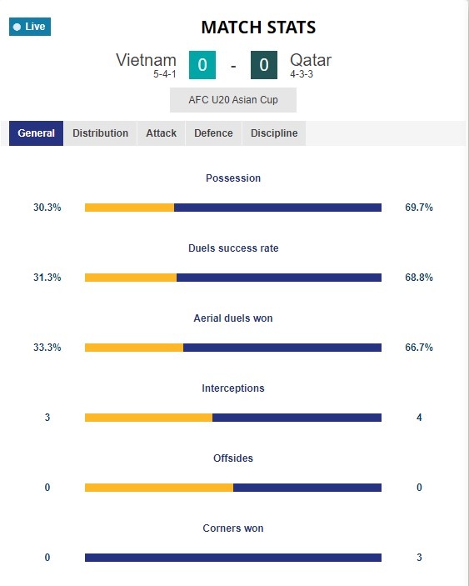Click Vietnam's 5-4-1 formation text
This screenshot has height=586, width=469.
pos(165,74)
